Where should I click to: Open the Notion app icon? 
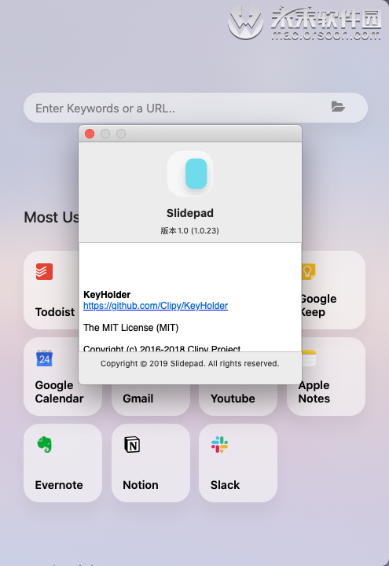point(132,444)
